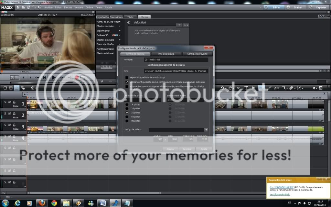Screen dimensions: 331x207
Task: Expand 'Efectos de vídeo' category
Action: tap(120, 26)
